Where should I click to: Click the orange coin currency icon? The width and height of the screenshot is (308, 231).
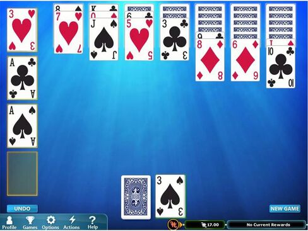click(x=174, y=225)
